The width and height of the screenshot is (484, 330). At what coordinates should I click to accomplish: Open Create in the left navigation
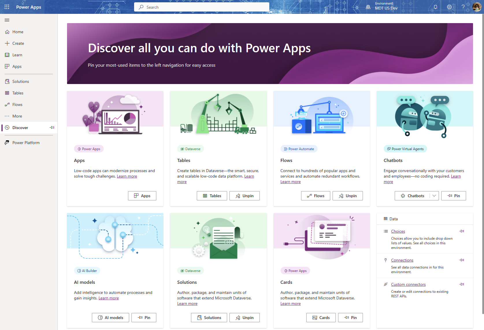(x=29, y=43)
